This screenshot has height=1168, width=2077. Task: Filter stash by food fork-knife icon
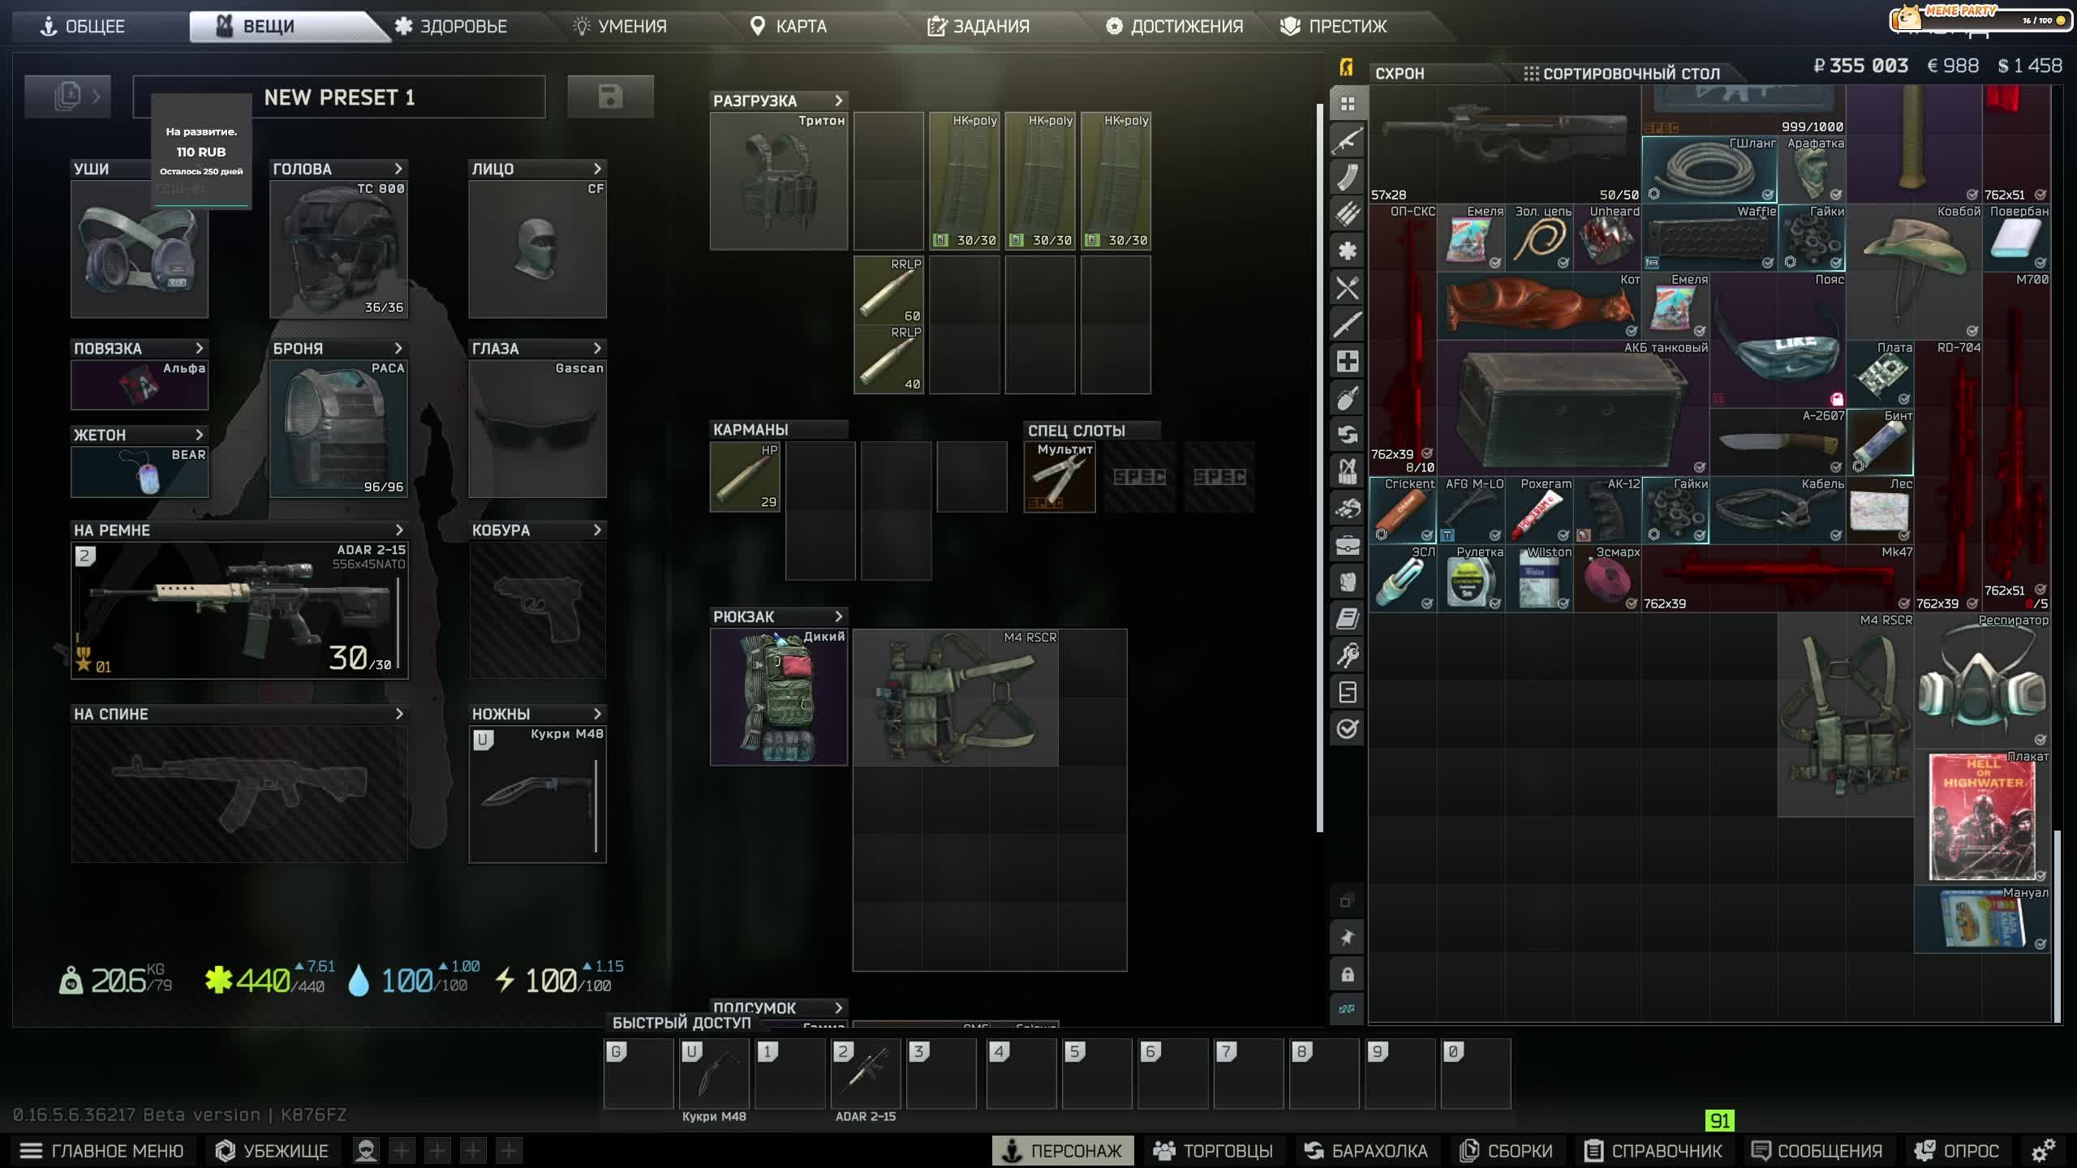1348,287
